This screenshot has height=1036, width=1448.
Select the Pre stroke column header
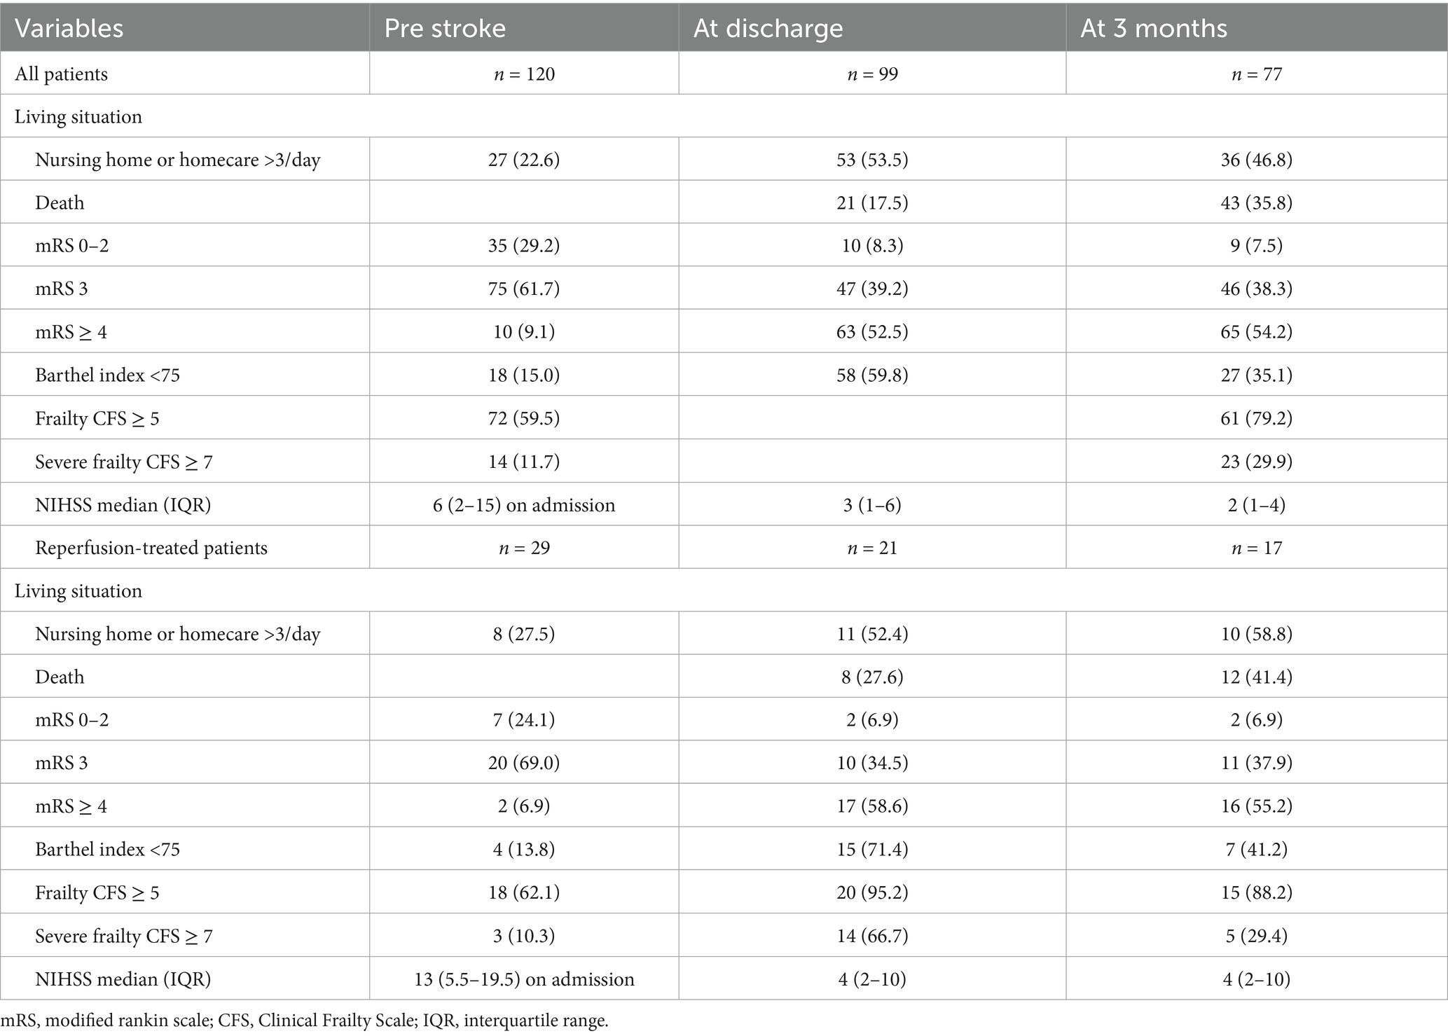tap(445, 28)
